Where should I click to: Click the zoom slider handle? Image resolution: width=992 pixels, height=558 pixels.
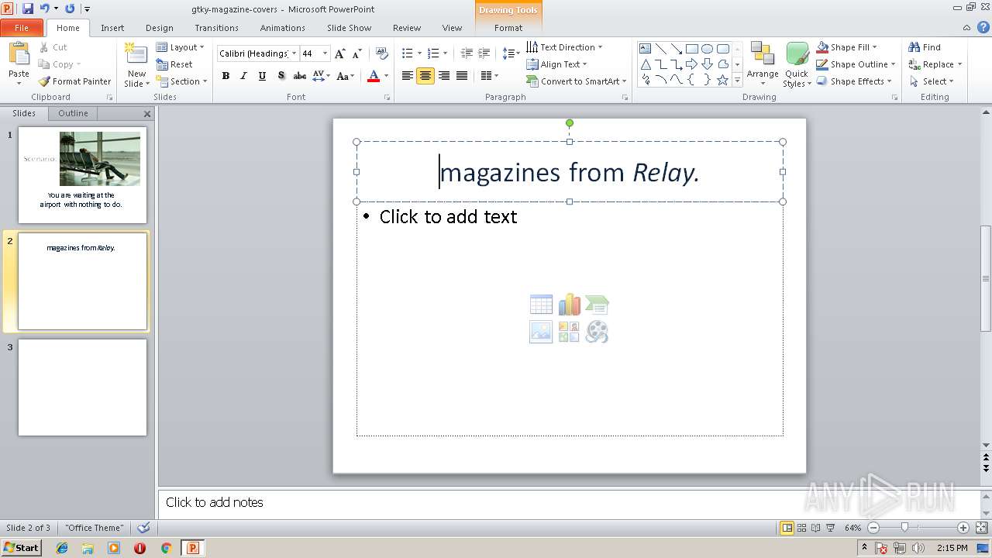point(904,528)
